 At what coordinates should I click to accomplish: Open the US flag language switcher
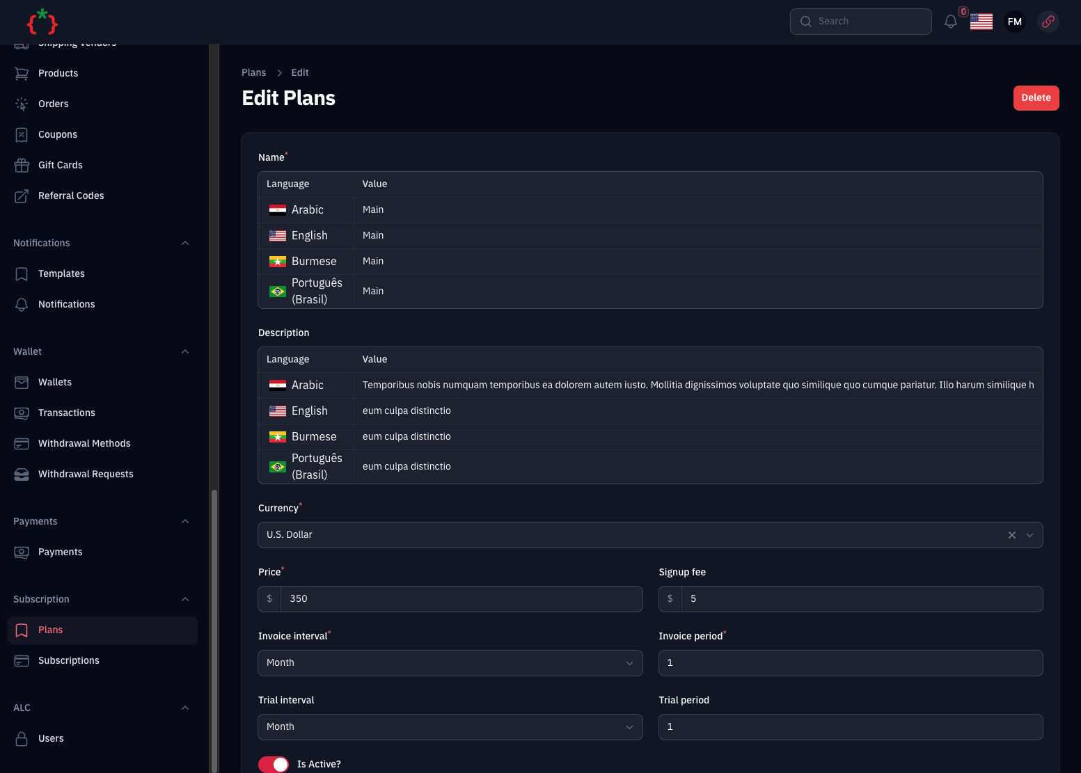point(981,22)
